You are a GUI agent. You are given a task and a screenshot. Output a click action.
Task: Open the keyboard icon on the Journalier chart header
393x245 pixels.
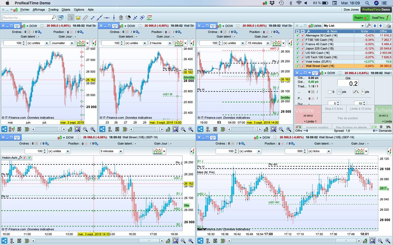[17, 26]
